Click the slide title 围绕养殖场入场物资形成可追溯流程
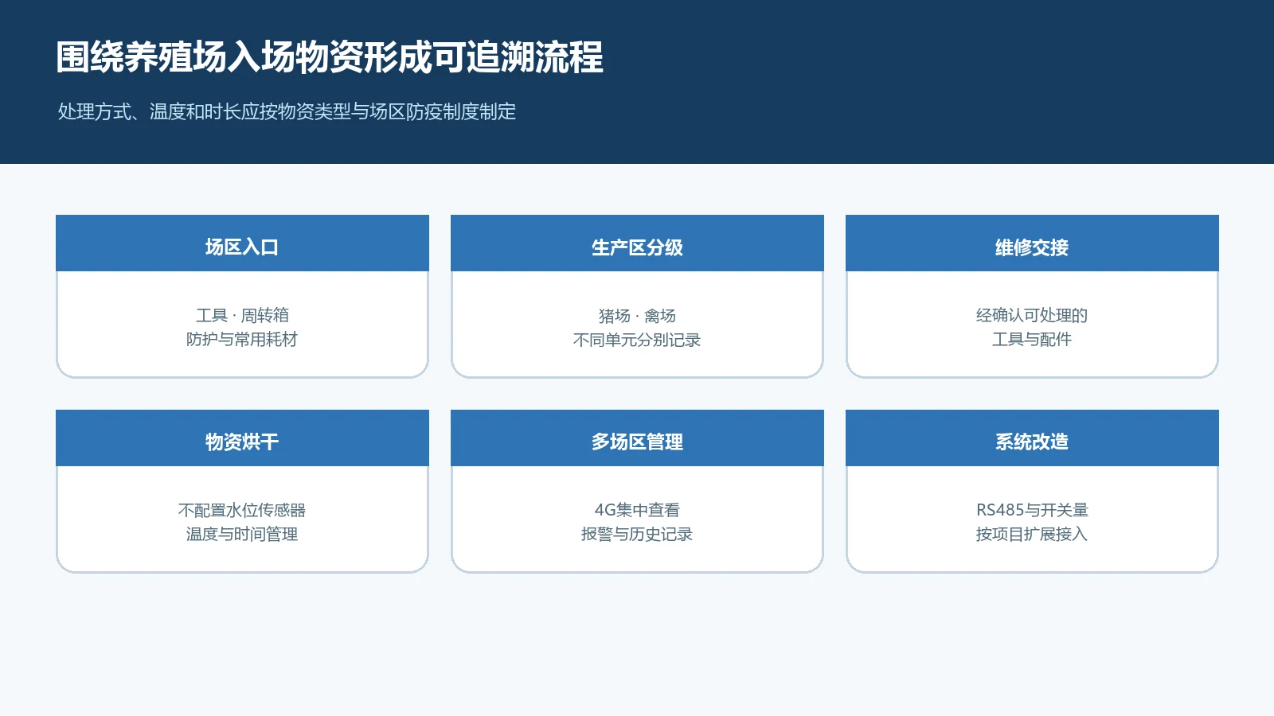The width and height of the screenshot is (1274, 716). pos(330,57)
